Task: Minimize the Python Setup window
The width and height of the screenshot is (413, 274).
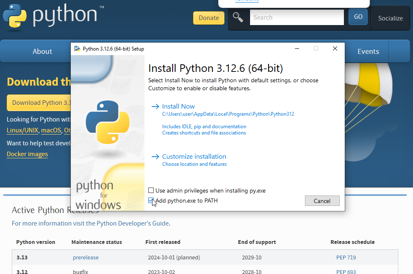Action: 297,48
